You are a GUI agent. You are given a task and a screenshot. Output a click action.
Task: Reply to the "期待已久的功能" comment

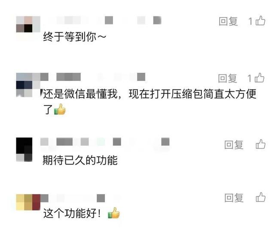point(234,145)
